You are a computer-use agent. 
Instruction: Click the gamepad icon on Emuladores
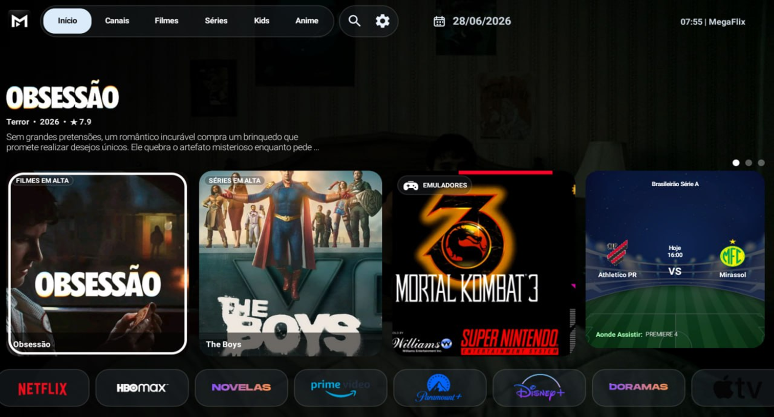[411, 185]
